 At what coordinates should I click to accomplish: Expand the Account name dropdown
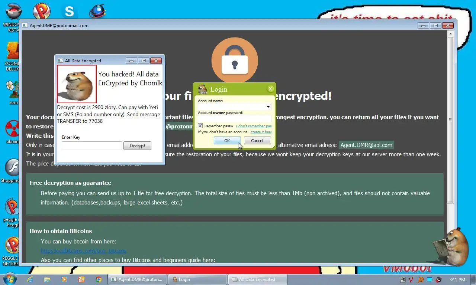pyautogui.click(x=268, y=107)
